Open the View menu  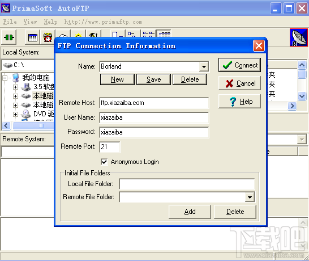click(31, 22)
